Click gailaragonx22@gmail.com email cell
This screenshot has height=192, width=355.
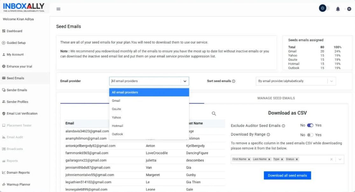[86, 160]
